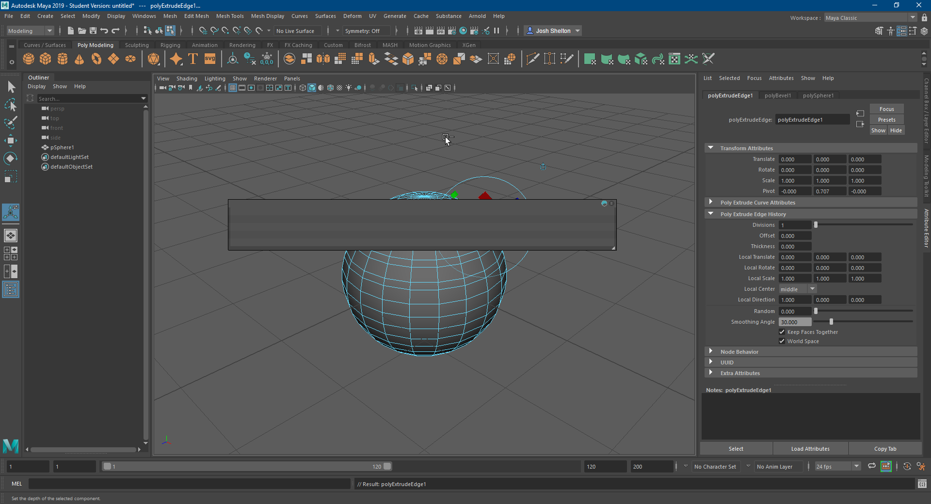Image resolution: width=931 pixels, height=504 pixels.
Task: Create an SVG polygon from the shelf
Action: tap(209, 59)
